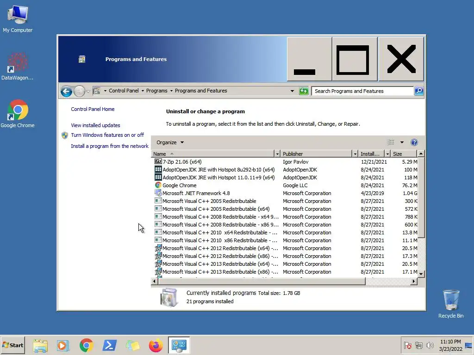Screen dimensions: 474x355
Task: Click the green Refresh icon
Action: coord(304,91)
